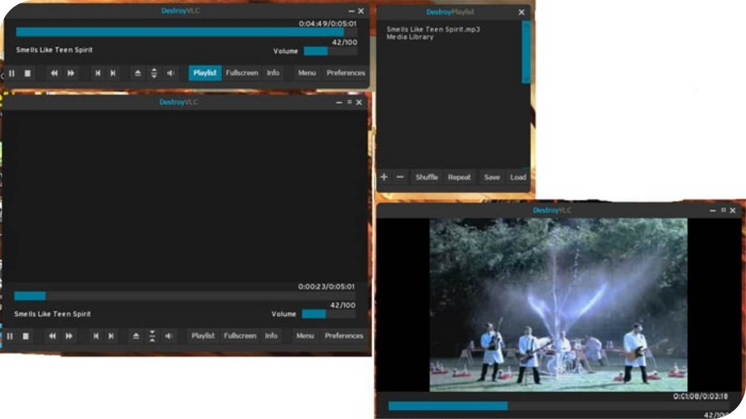Image resolution: width=746 pixels, height=419 pixels.
Task: Open Menu in the top player
Action: point(307,73)
